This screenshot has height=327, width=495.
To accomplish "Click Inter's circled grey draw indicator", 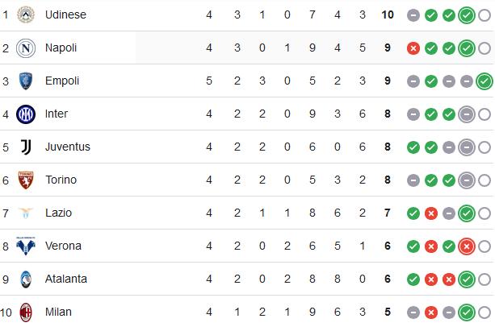I will (467, 114).
